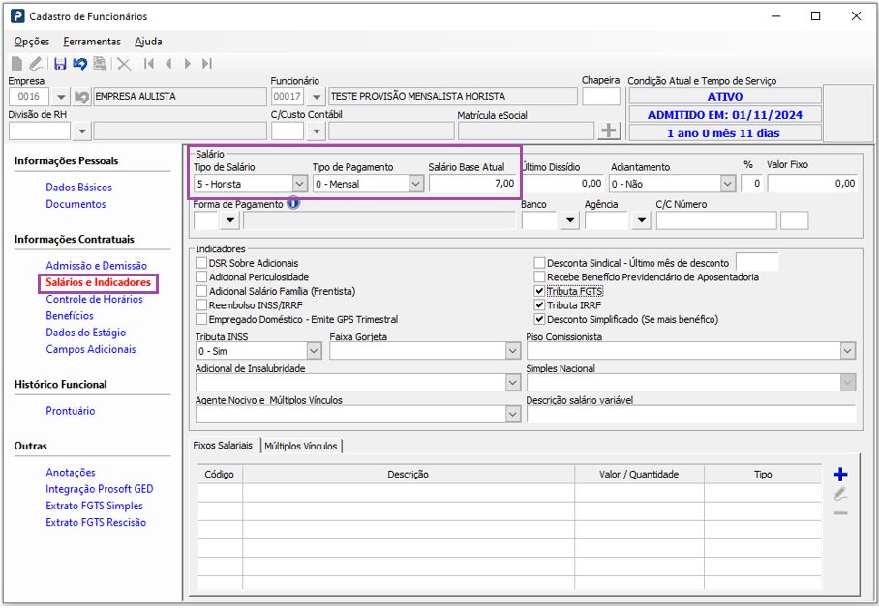Open the Ferramentas menu

92,42
